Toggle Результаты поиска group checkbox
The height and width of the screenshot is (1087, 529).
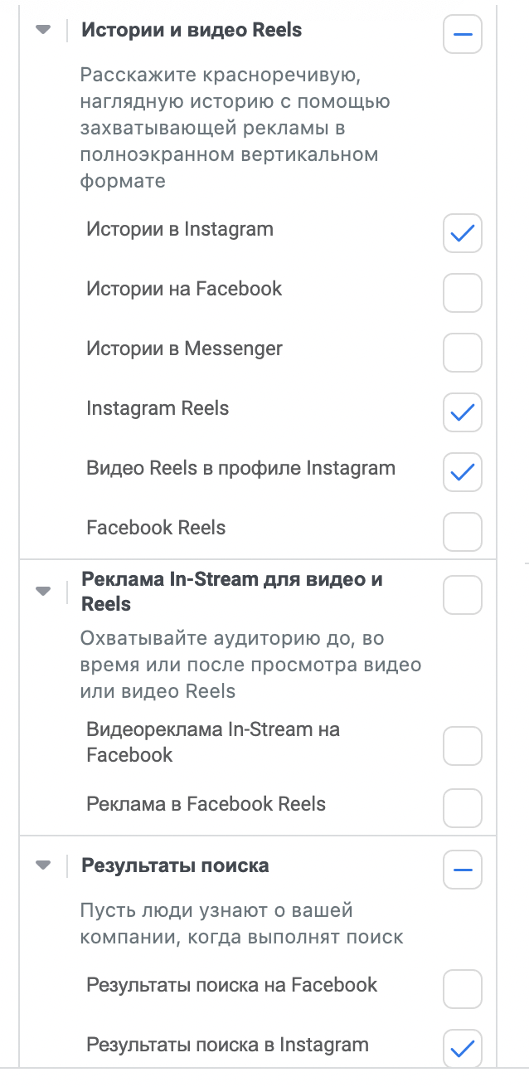[x=462, y=870]
